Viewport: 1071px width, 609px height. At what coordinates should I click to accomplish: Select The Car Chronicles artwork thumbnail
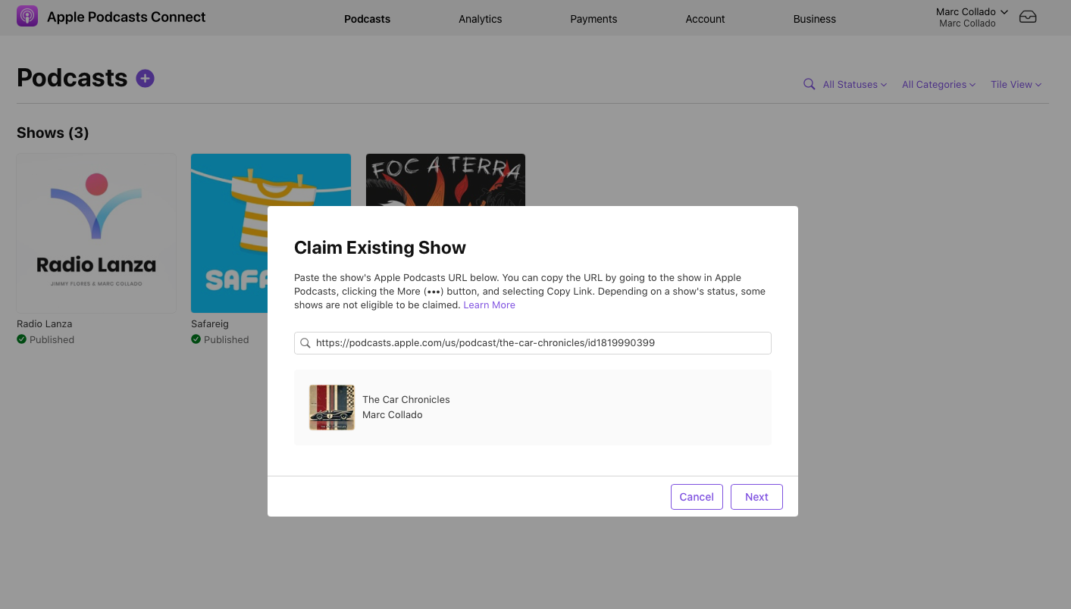[x=332, y=408]
